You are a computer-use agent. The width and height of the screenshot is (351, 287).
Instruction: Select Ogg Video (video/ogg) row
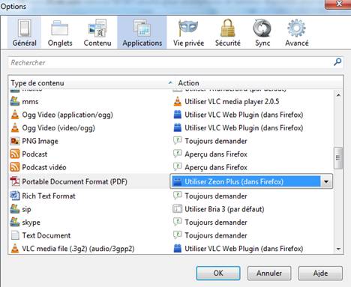click(x=172, y=128)
